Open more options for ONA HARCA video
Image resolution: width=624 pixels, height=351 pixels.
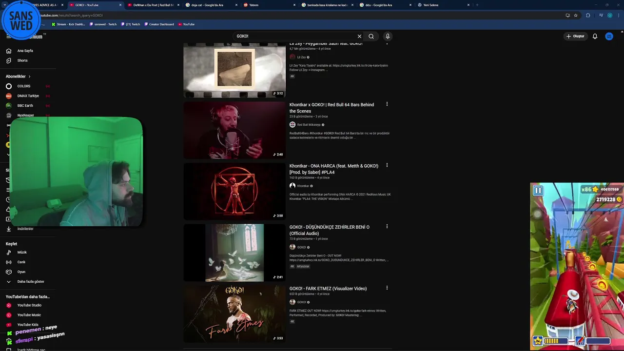point(387,165)
